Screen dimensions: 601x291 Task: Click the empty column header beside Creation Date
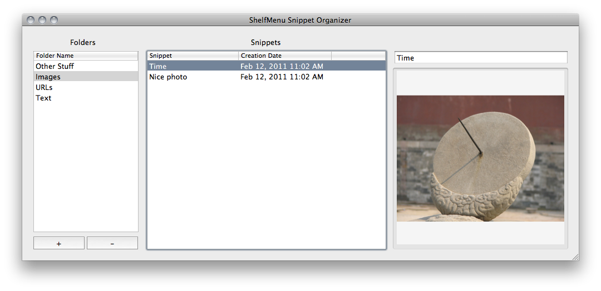[x=358, y=56]
